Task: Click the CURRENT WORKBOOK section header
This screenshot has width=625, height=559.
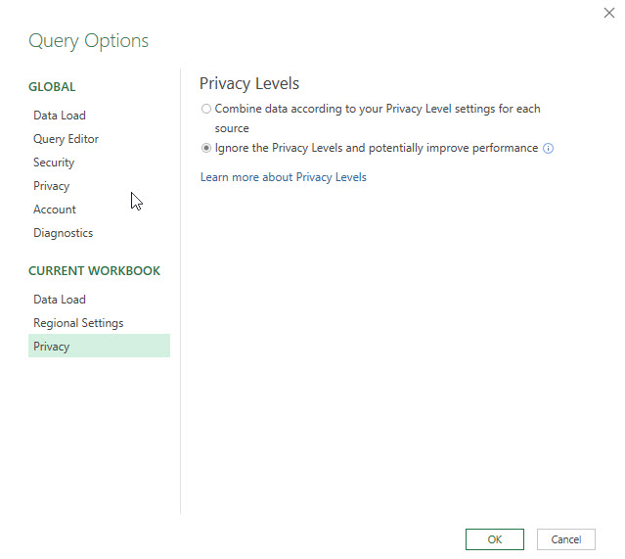Action: click(94, 271)
